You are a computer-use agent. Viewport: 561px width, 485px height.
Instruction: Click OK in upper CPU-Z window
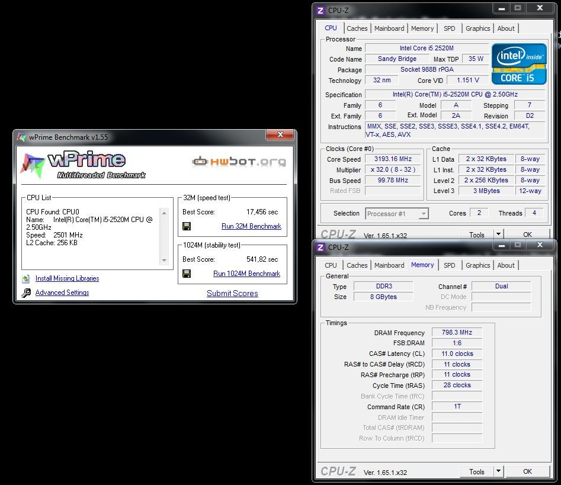pos(527,235)
